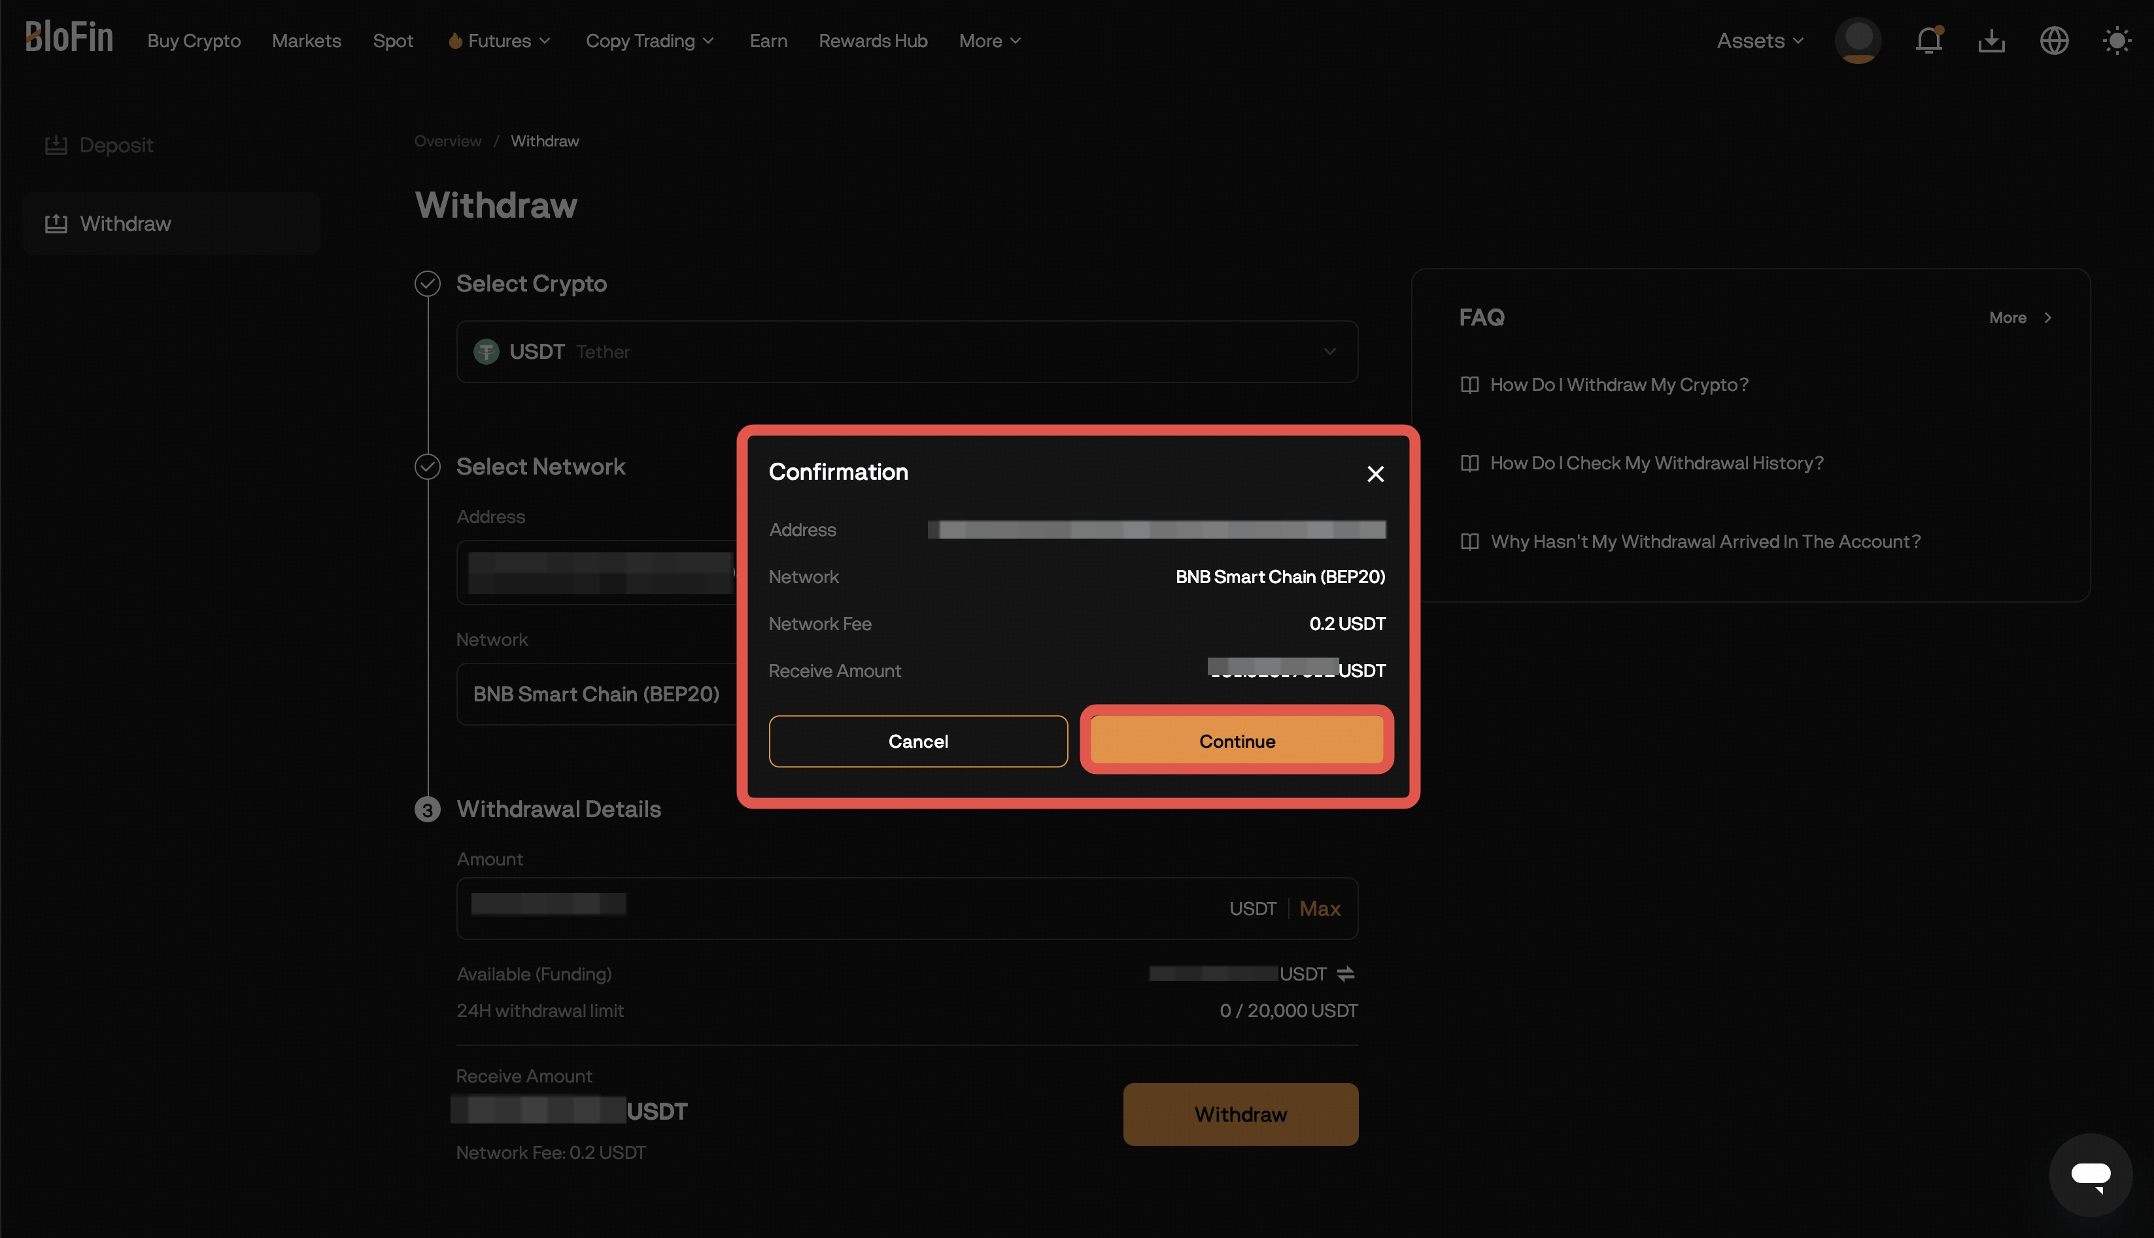
Task: Open the customer support chat bubble
Action: coord(2091,1175)
